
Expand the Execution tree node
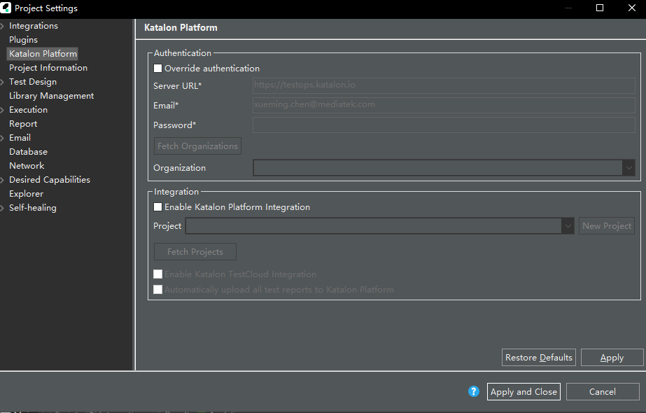pos(3,110)
